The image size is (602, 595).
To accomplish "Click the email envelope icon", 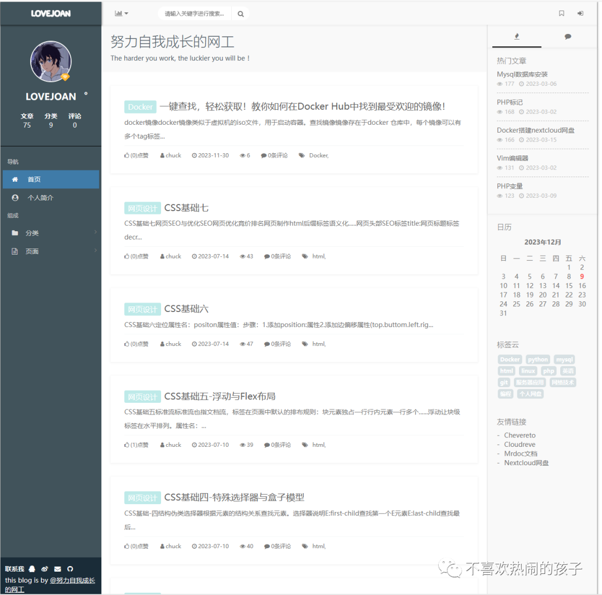I will tap(57, 569).
